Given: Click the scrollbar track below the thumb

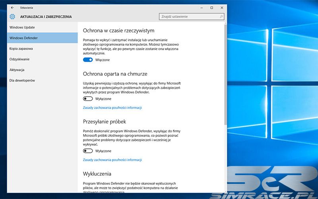Looking at the screenshot, I should 226,159.
